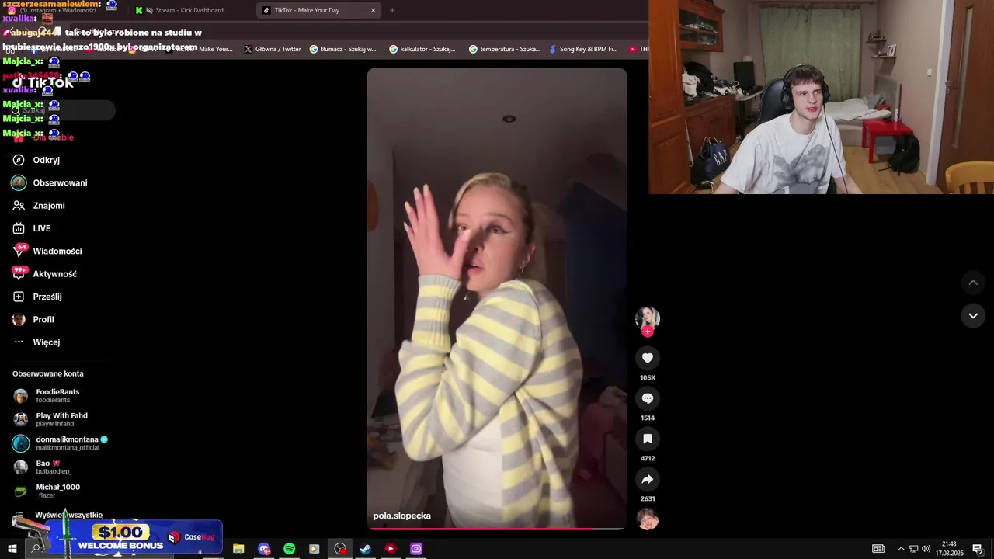Open Wiadomości in the sidebar

[58, 251]
